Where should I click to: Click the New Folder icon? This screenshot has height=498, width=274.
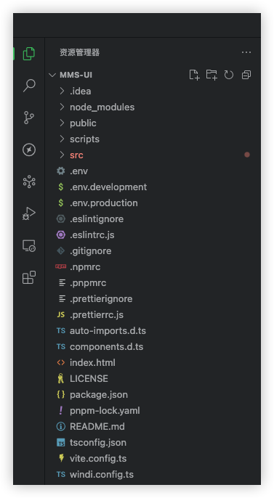point(211,75)
